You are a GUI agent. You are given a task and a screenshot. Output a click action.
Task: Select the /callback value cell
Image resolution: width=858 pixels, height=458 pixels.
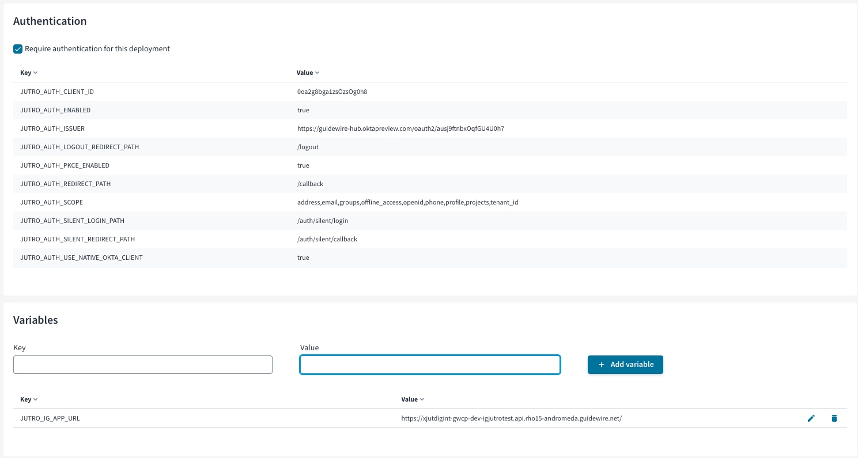[x=311, y=184]
